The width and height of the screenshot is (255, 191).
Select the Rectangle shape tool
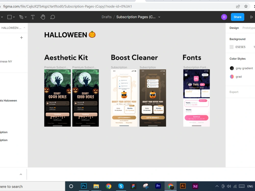pos(9,17)
